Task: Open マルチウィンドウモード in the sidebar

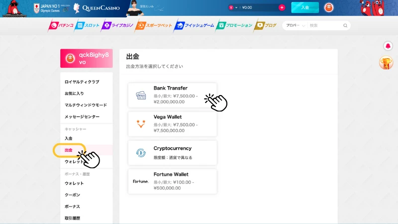Action: (x=86, y=105)
